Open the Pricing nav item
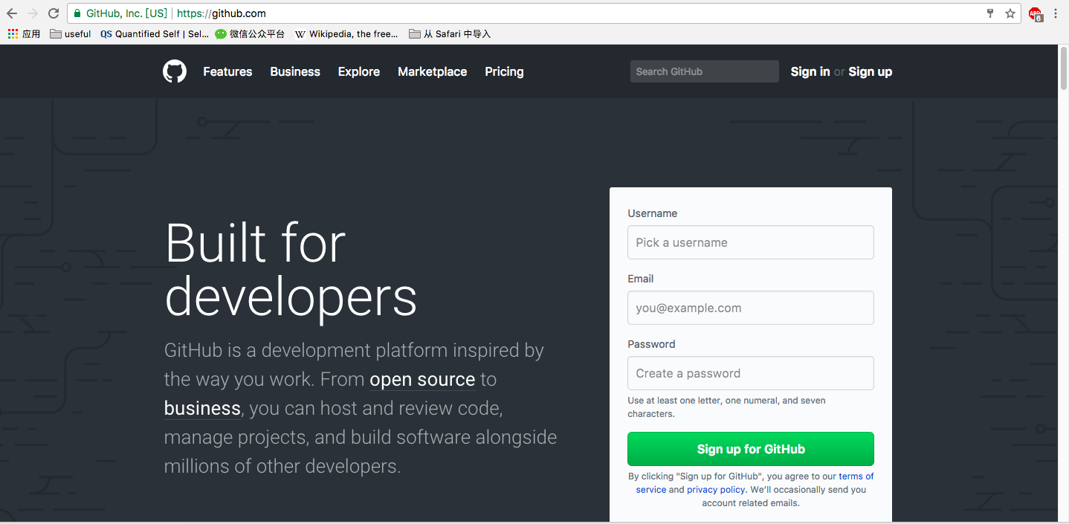The image size is (1069, 524). 504,71
